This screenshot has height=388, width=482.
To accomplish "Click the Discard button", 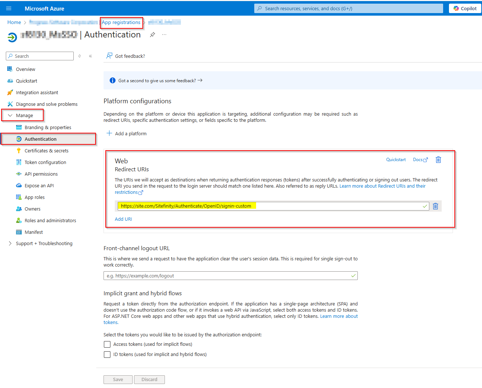I will pyautogui.click(x=149, y=379).
